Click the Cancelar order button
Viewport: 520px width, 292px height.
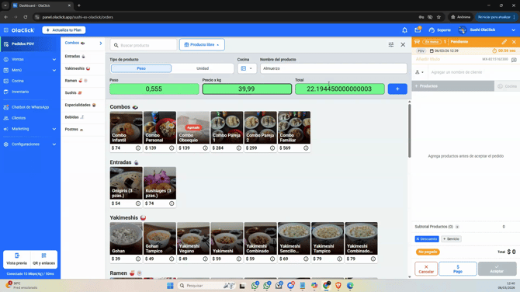click(426, 269)
